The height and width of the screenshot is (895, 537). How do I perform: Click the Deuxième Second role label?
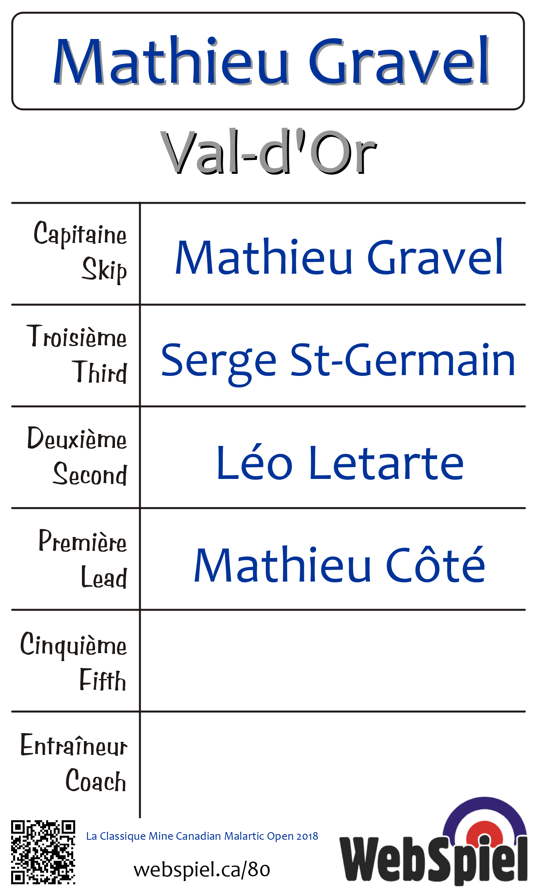click(x=77, y=456)
